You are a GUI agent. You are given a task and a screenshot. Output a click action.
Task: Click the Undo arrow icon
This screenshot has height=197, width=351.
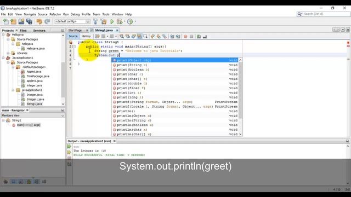pyautogui.click(x=39, y=21)
